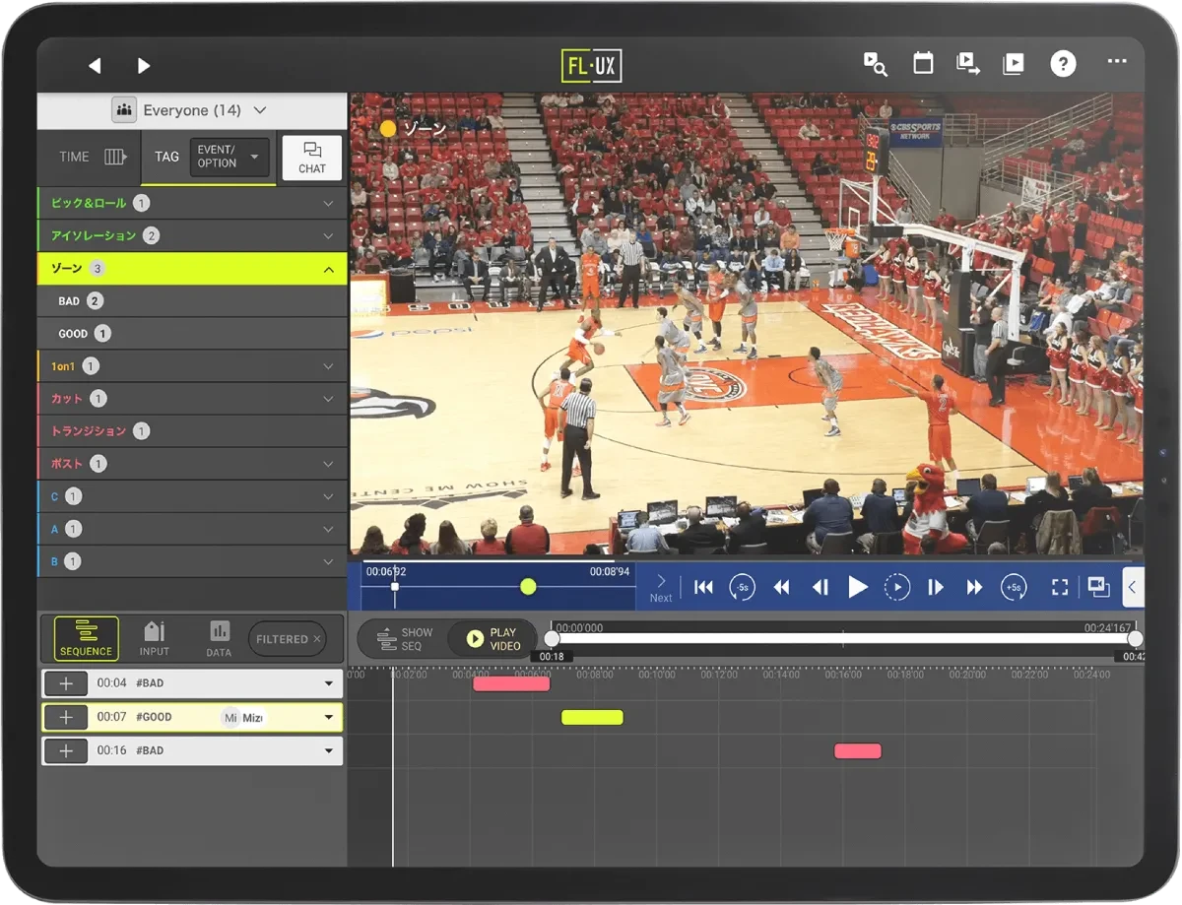Expand the C tag row

click(x=192, y=496)
